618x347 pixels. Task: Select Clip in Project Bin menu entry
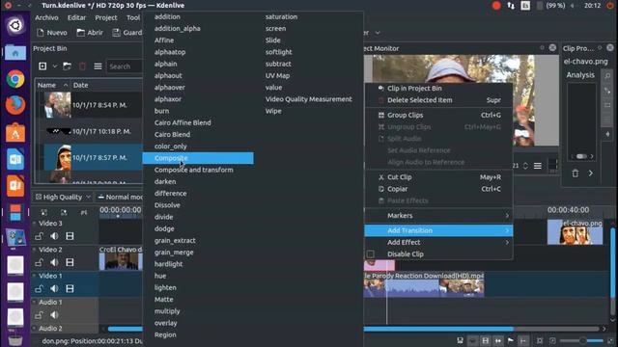[438, 88]
